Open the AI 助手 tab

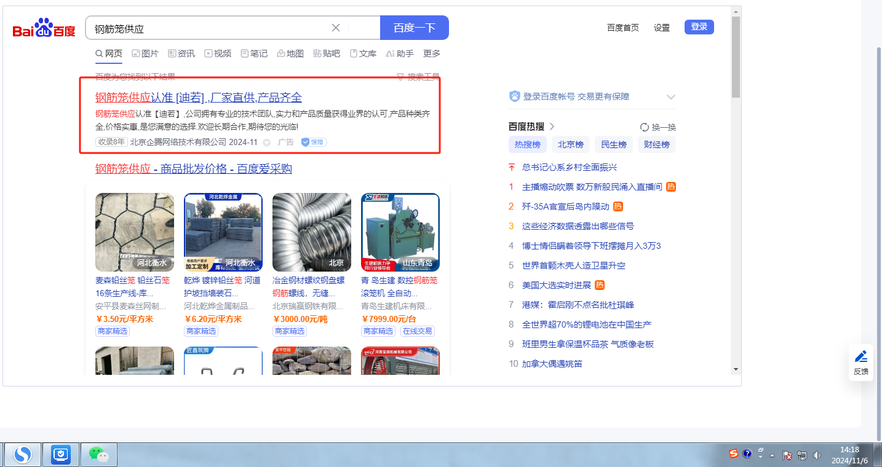[x=400, y=53]
